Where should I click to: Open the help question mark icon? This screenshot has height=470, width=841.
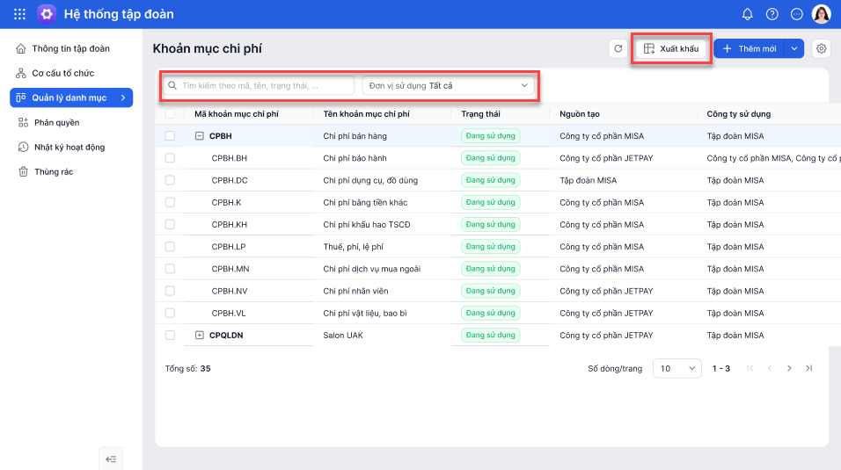click(x=772, y=14)
